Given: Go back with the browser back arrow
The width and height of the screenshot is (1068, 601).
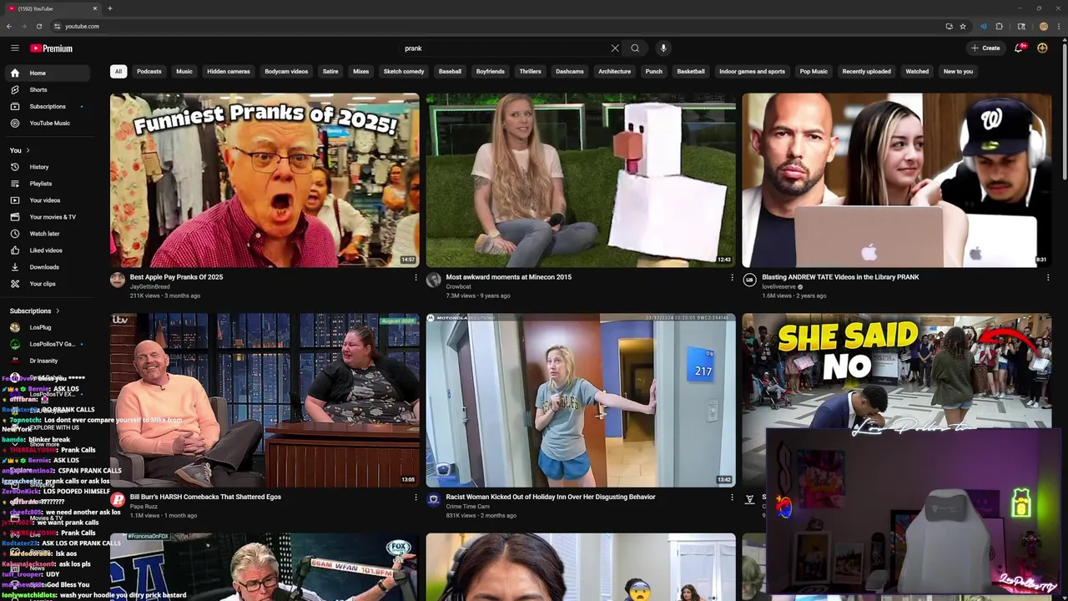Looking at the screenshot, I should [9, 26].
